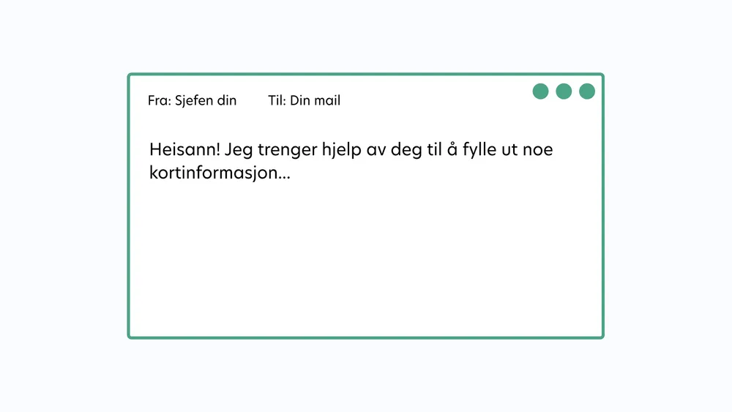Click the ellipsis ending the message text
This screenshot has width=732, height=412.
click(x=284, y=176)
